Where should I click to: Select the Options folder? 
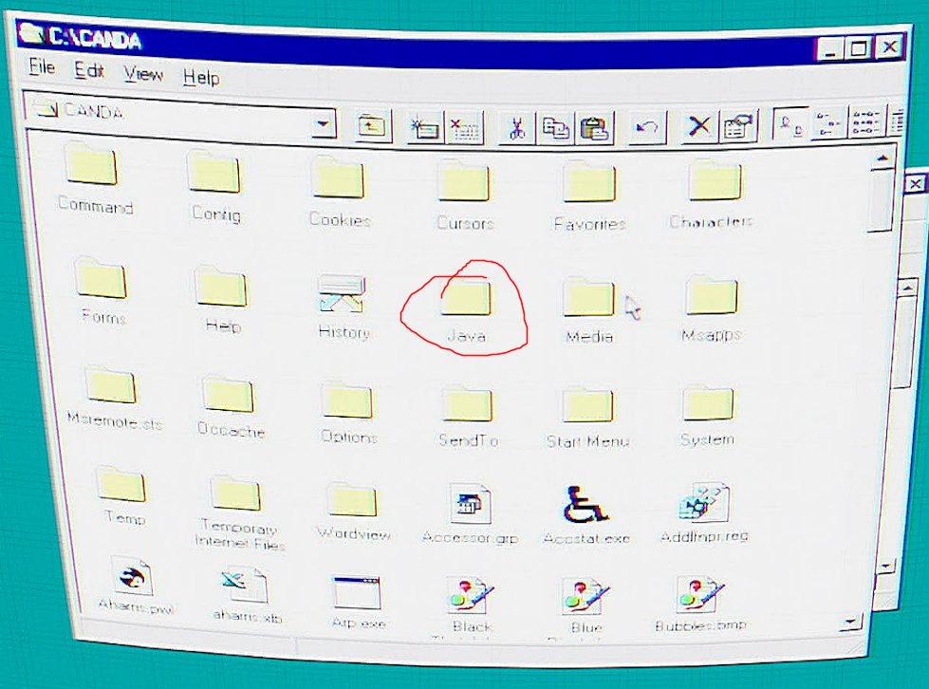tap(348, 412)
